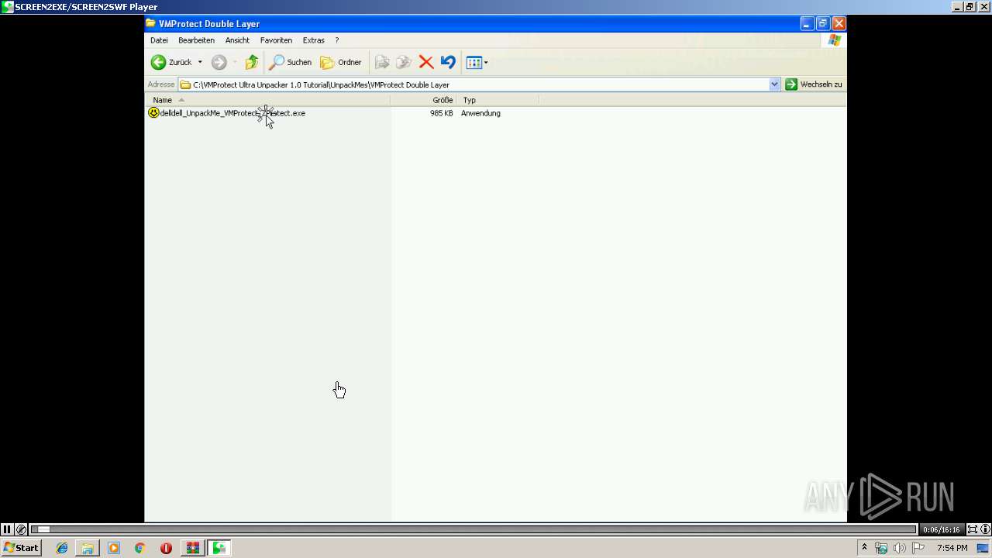Open the WinRAR taskbar icon
This screenshot has height=558, width=992.
click(192, 548)
